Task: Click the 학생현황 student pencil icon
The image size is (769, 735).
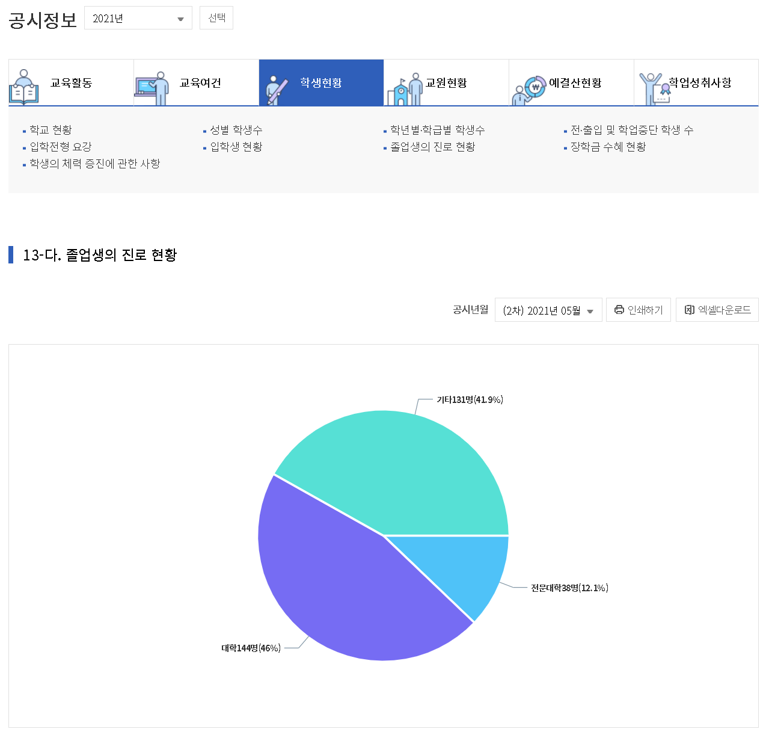Action: coord(277,90)
